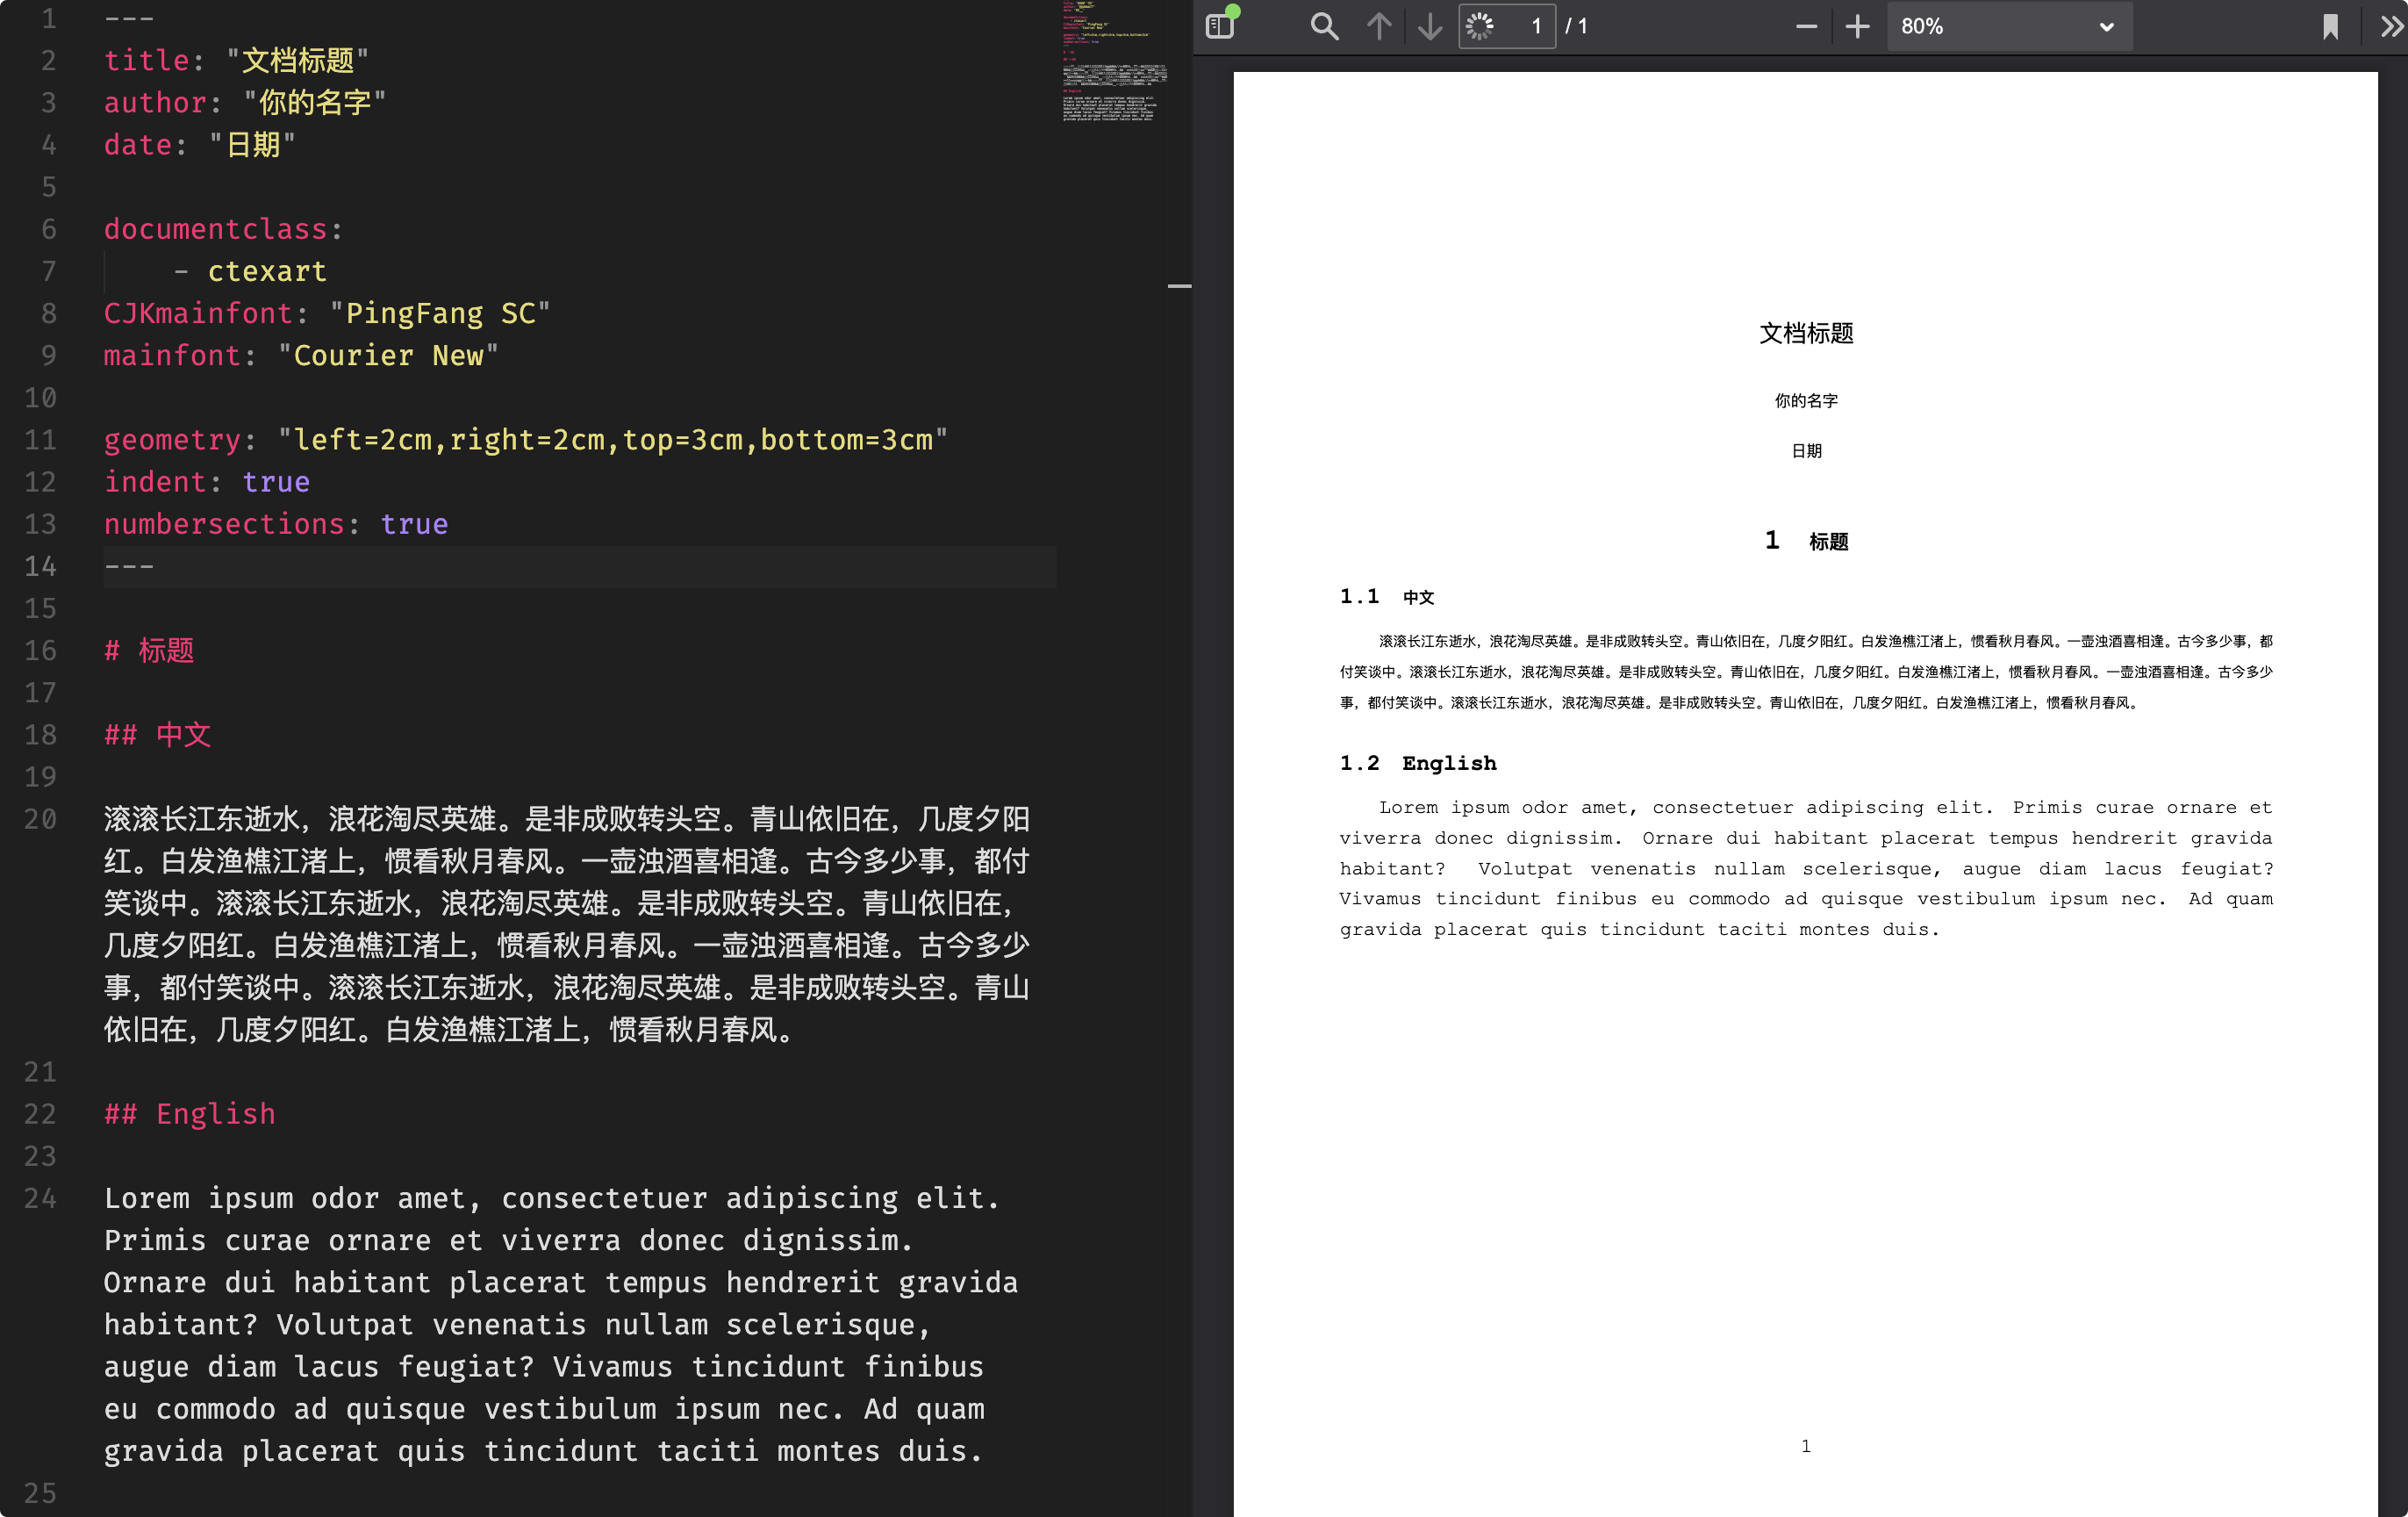Expand the PDF toolbar tools menu chevrons
The width and height of the screenshot is (2408, 1517).
click(2391, 26)
